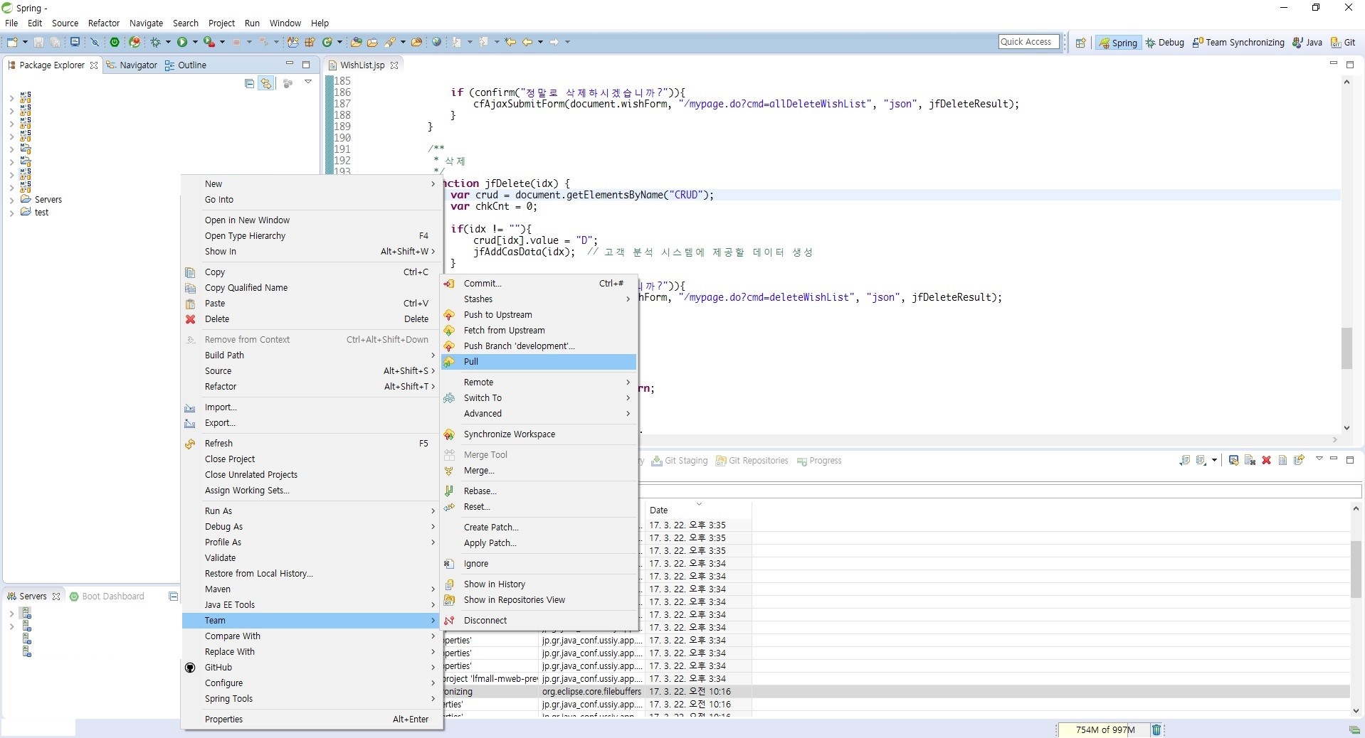Click the editor vertical scrollbar thumb
This screenshot has width=1365, height=738.
point(1346,348)
